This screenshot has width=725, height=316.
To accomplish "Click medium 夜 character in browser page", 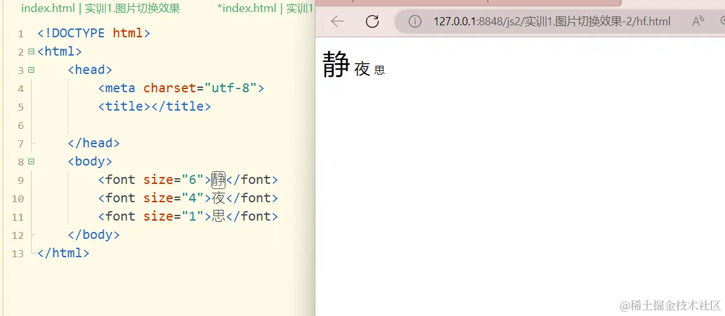I will (x=362, y=69).
